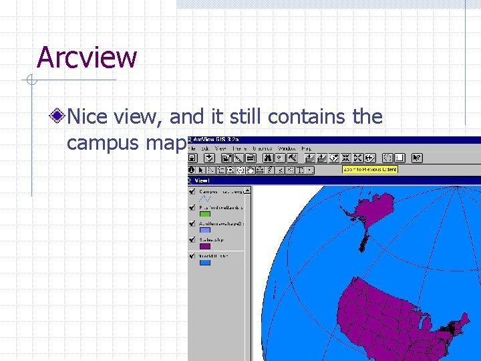Select the Pan hand tool
This screenshot has width=481, height=361.
(x=251, y=170)
